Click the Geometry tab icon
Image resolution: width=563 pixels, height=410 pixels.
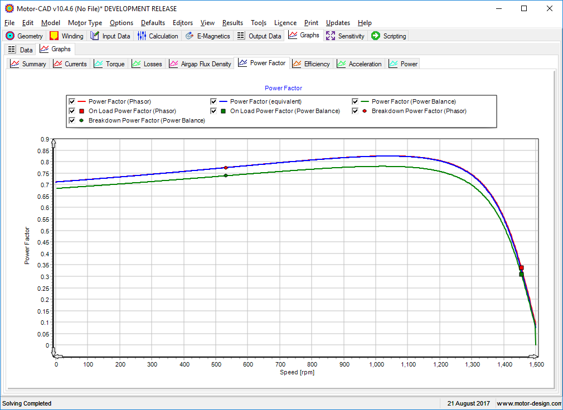tap(10, 36)
